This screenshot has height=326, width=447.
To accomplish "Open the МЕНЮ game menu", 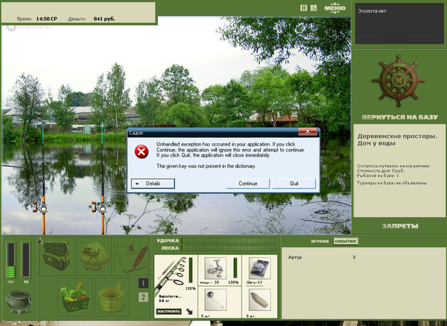I will (336, 7).
